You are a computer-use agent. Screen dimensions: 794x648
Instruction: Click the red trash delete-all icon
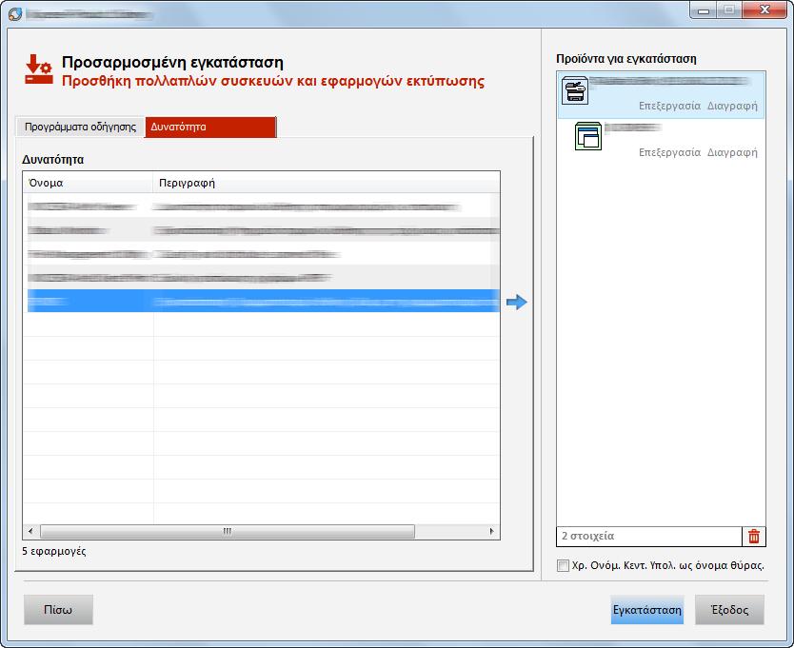point(753,536)
